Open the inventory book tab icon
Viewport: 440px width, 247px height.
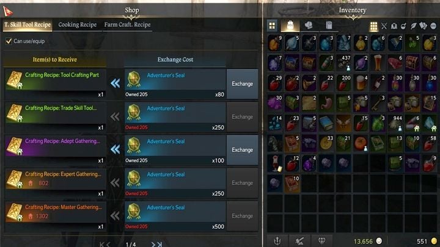[329, 25]
